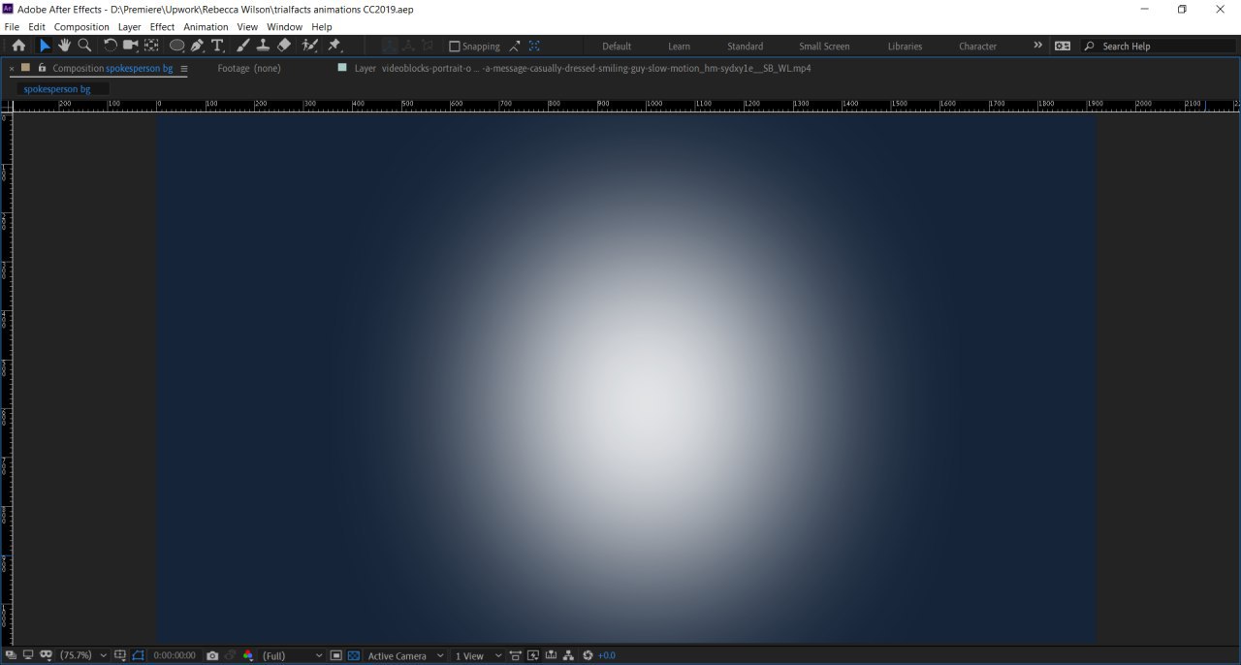Click the 0:00:00:00 current time display

coord(175,655)
